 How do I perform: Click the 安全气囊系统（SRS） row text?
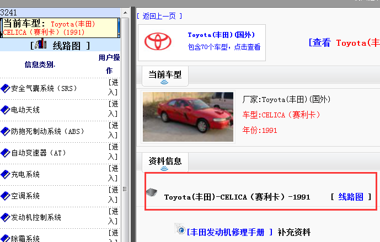[44, 88]
